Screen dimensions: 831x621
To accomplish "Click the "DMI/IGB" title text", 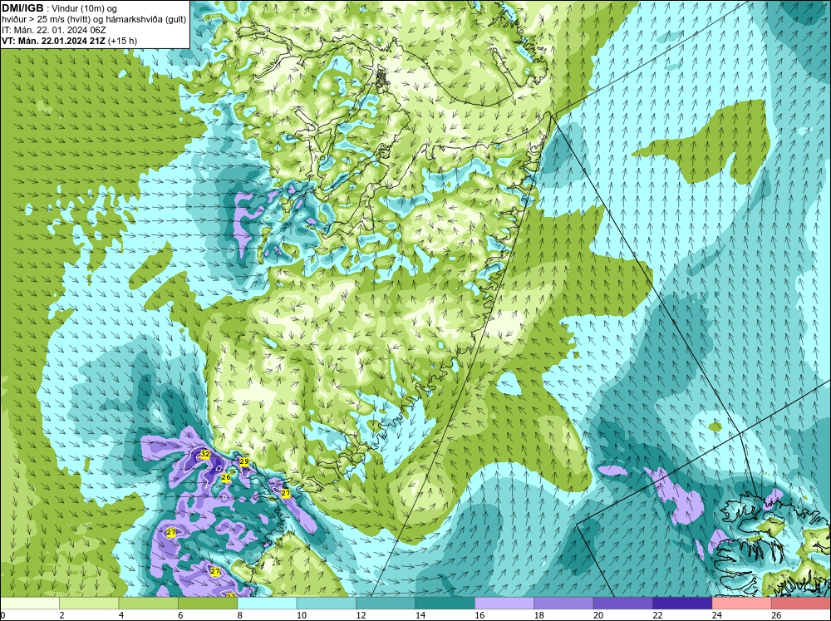I will (22, 8).
